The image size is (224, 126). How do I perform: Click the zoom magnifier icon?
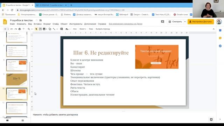(29, 29)
